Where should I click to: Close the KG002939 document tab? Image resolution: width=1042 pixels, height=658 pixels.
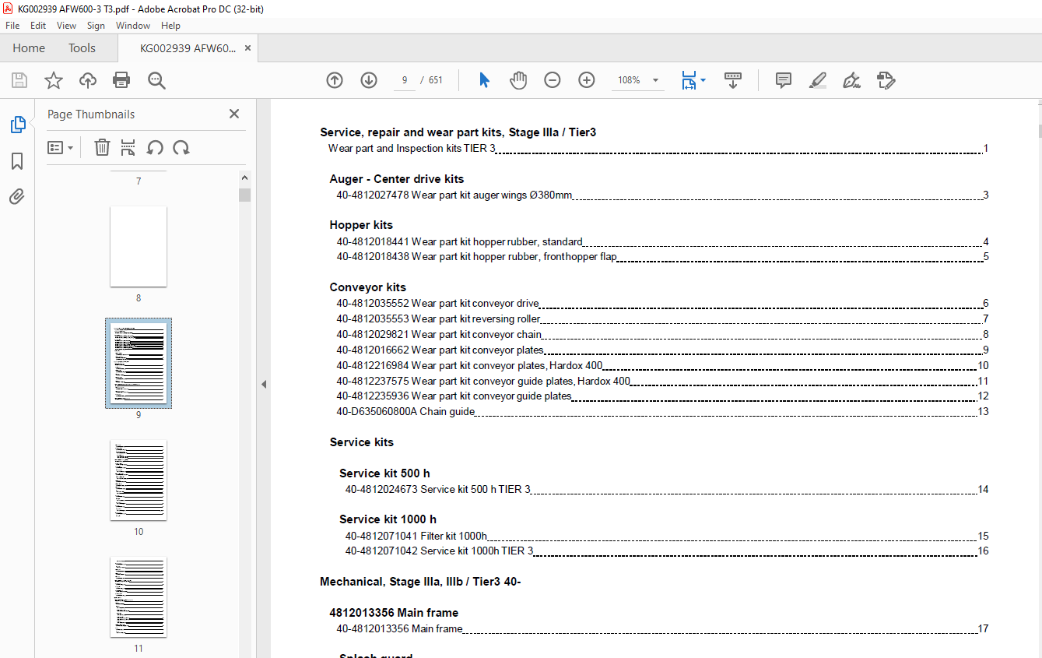point(247,48)
